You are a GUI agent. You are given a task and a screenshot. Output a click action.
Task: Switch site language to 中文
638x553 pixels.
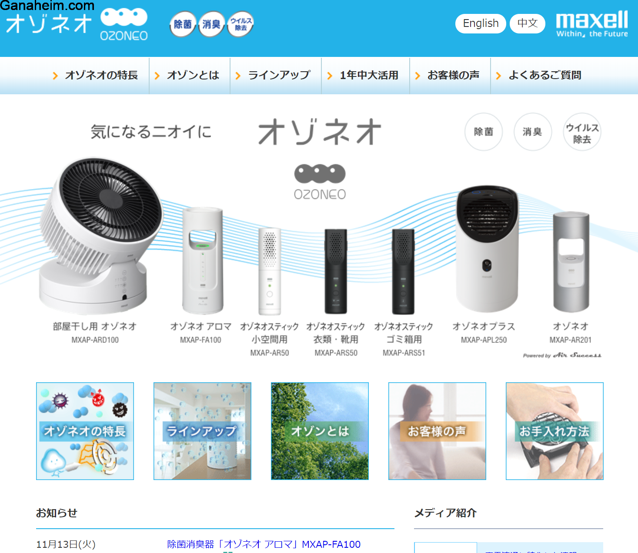[527, 23]
